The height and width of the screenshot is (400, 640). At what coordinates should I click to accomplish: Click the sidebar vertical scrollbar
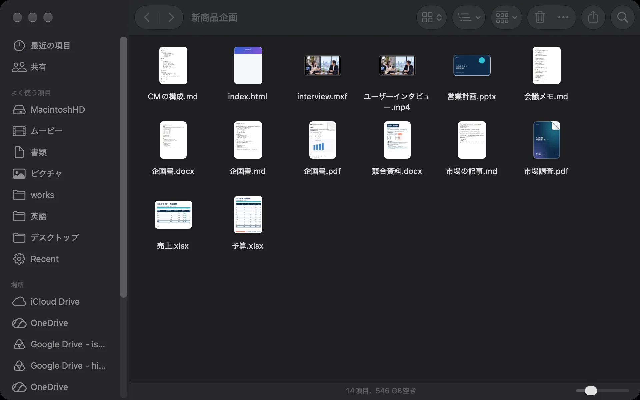(x=124, y=167)
